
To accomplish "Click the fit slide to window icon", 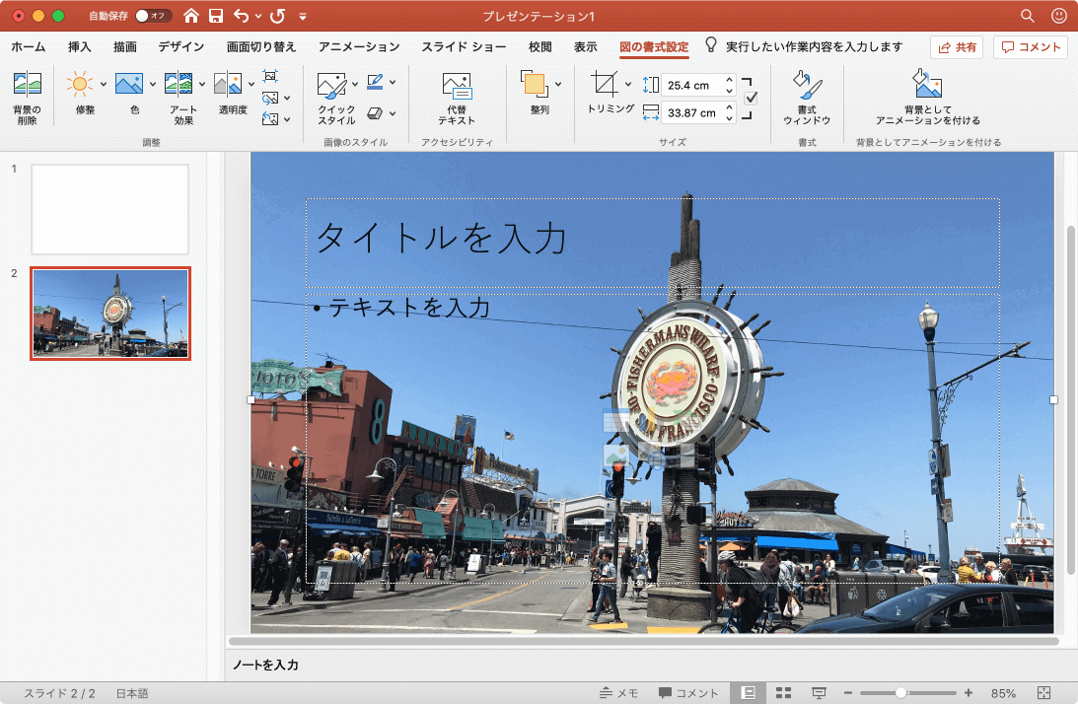I will 1044,693.
